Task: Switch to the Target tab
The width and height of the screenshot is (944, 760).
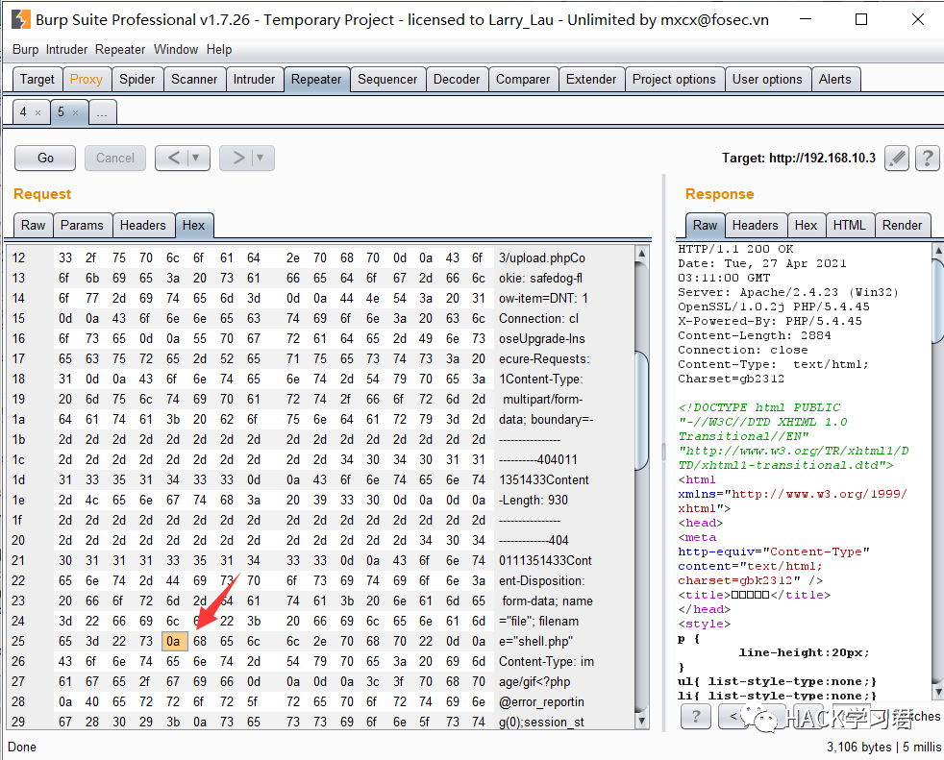Action: pos(37,80)
